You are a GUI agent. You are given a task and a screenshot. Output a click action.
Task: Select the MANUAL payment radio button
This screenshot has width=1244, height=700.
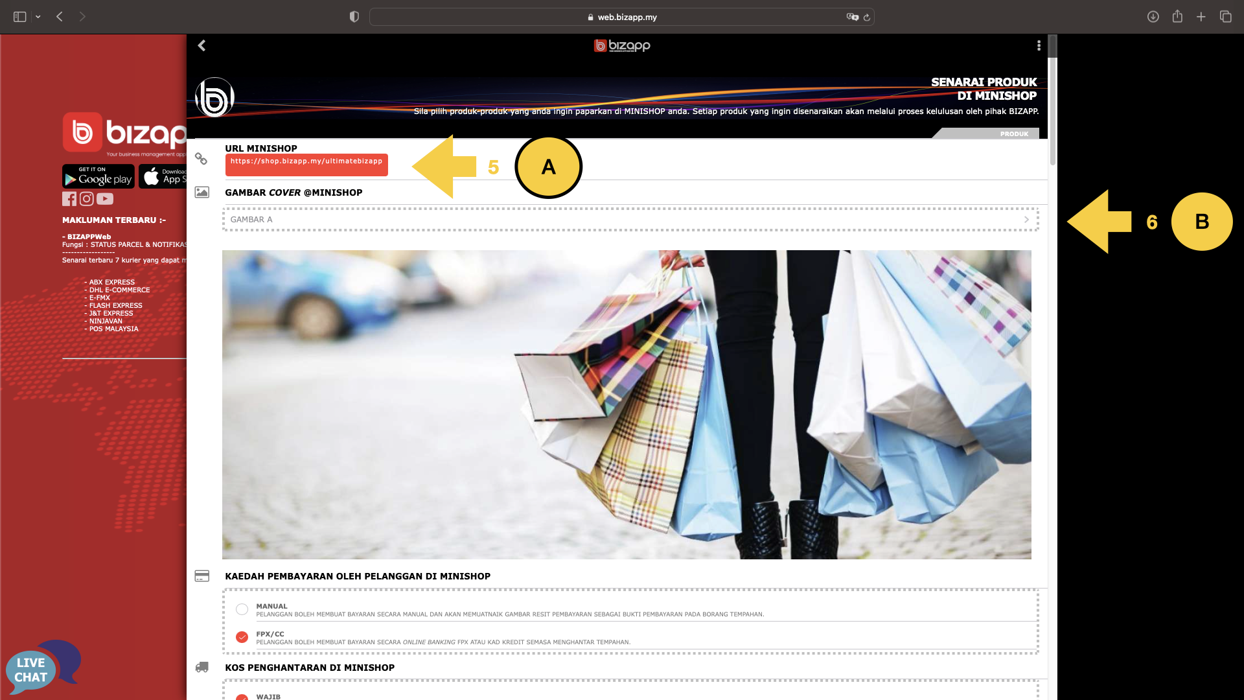coord(242,609)
